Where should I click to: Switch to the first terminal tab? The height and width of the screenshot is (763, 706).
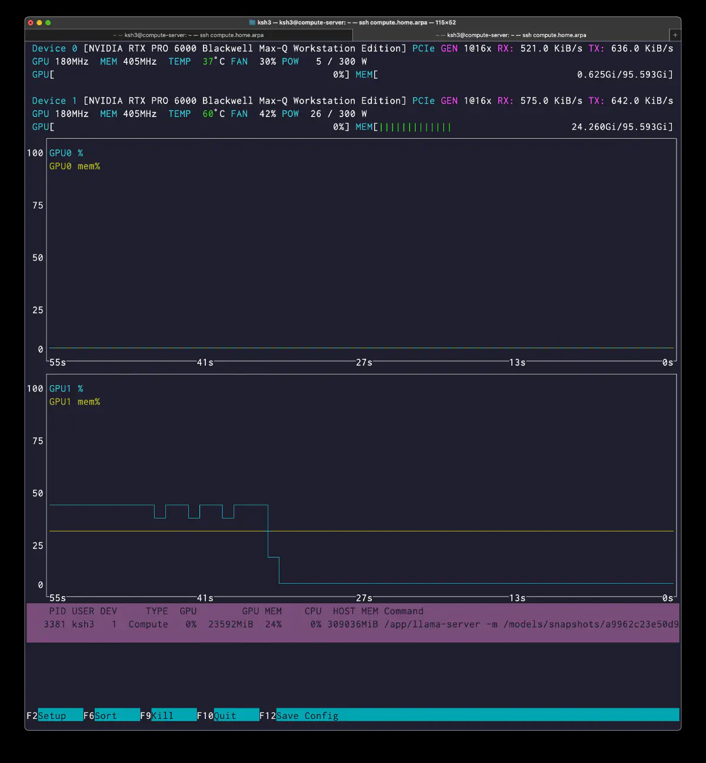tap(188, 35)
